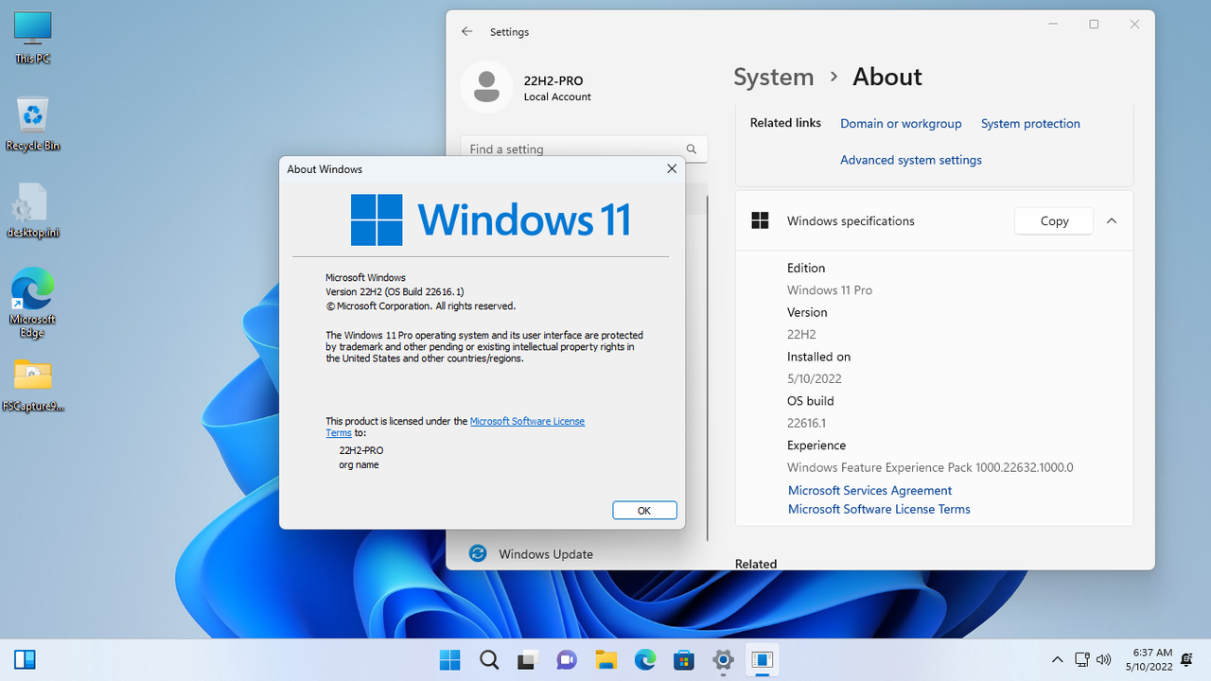
Task: Click the Experience pack value text
Action: pyautogui.click(x=930, y=467)
